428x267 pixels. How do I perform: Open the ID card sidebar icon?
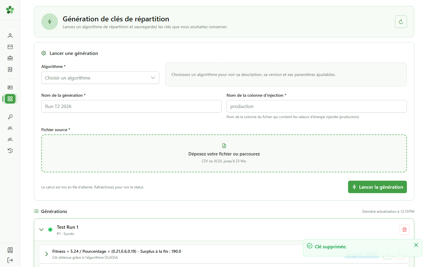click(x=10, y=88)
